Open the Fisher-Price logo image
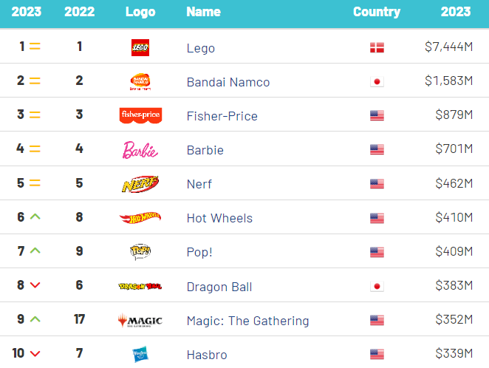The width and height of the screenshot is (489, 368). [140, 115]
